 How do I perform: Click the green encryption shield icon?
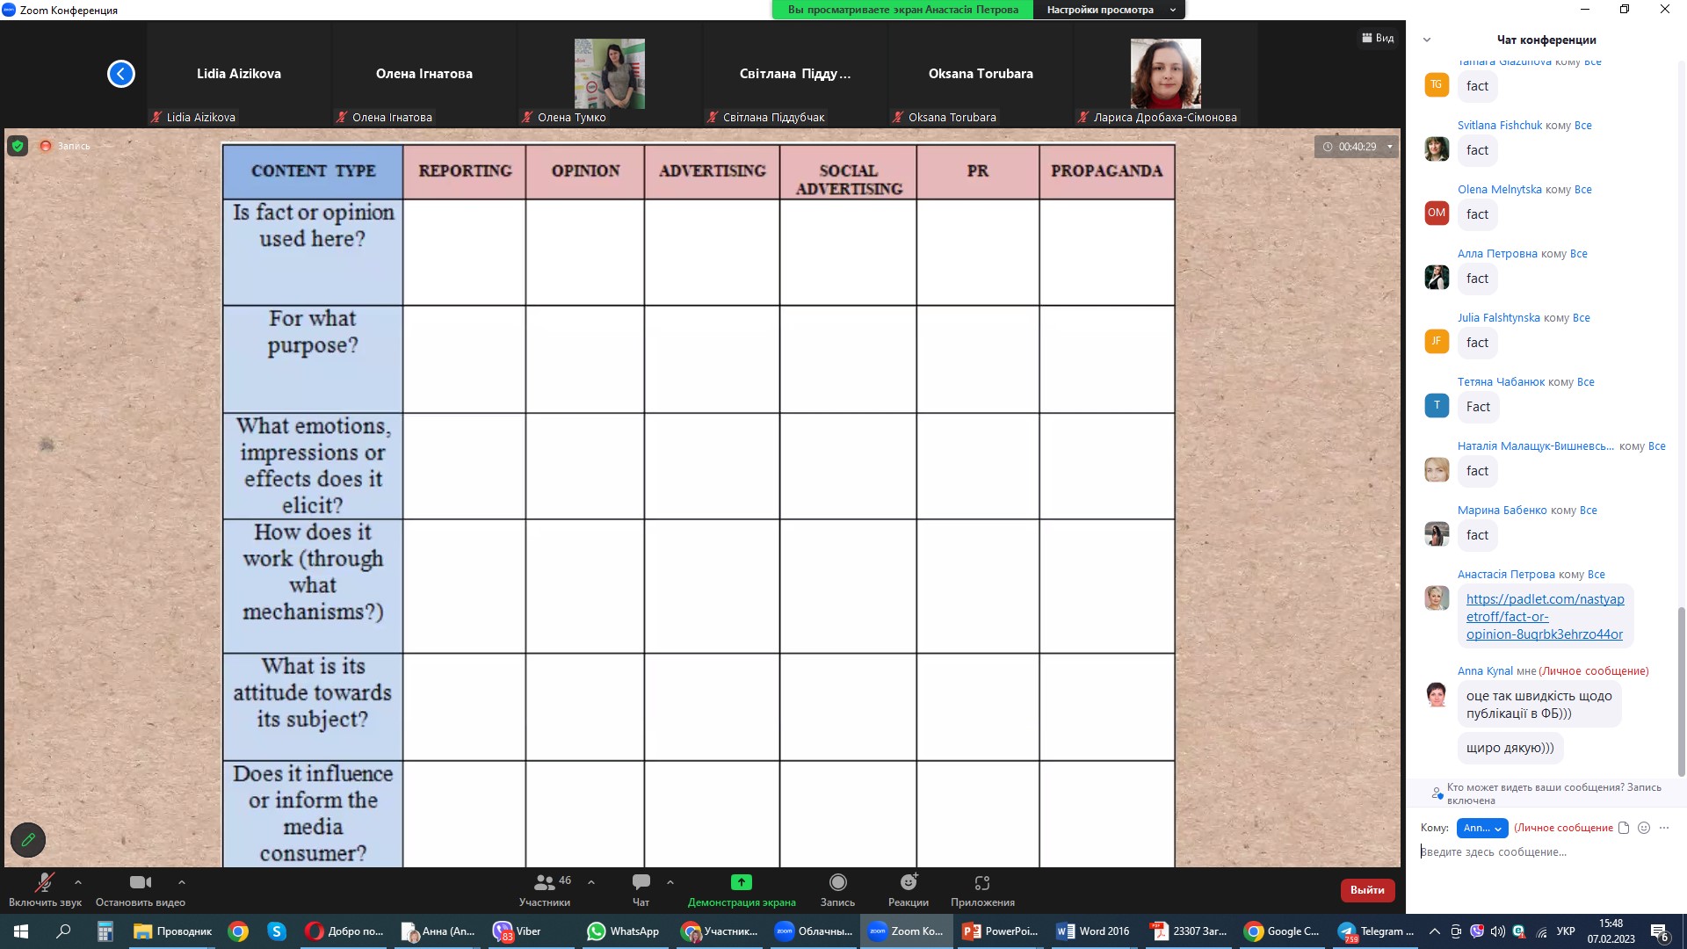tap(18, 146)
